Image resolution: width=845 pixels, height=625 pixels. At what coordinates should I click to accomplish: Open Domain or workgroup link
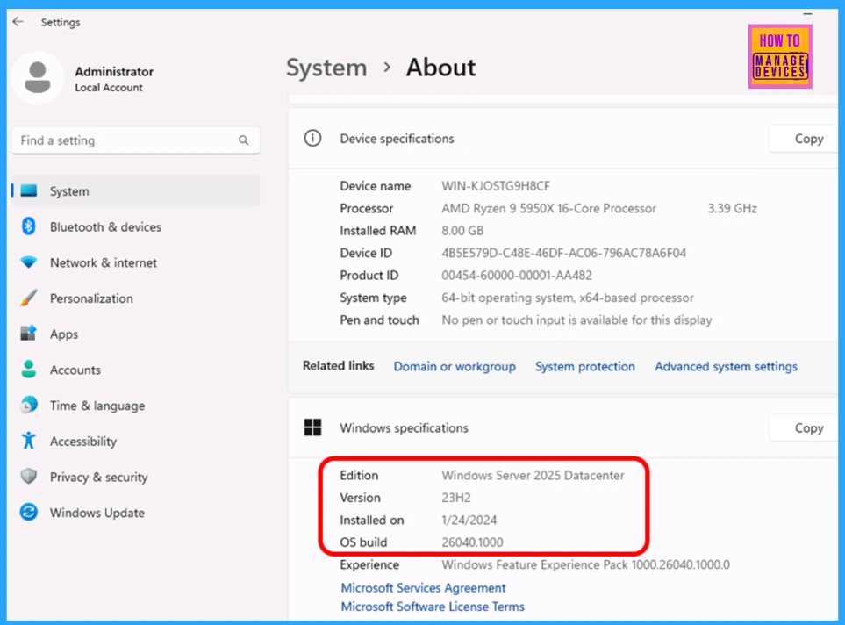pos(455,366)
